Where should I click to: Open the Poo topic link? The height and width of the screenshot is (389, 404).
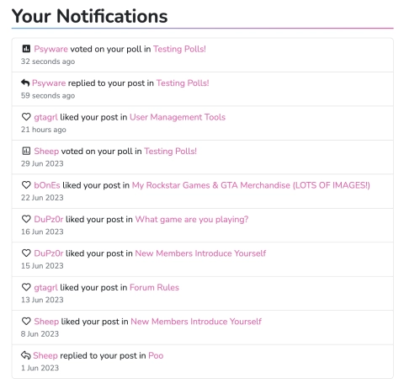(x=156, y=355)
